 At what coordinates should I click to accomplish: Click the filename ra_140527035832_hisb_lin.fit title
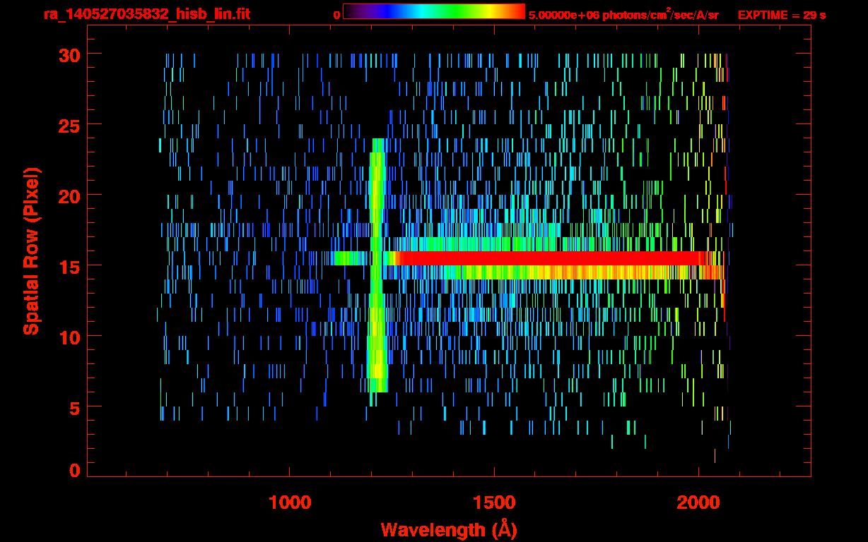[x=146, y=14]
